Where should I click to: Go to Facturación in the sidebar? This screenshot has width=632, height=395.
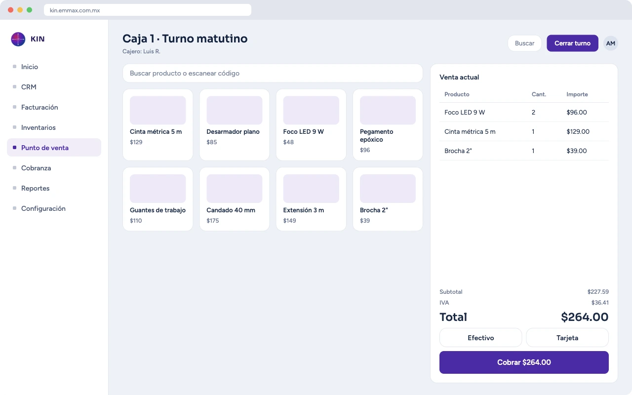tap(54, 107)
